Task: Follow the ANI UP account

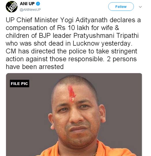Action: (x=121, y=7)
